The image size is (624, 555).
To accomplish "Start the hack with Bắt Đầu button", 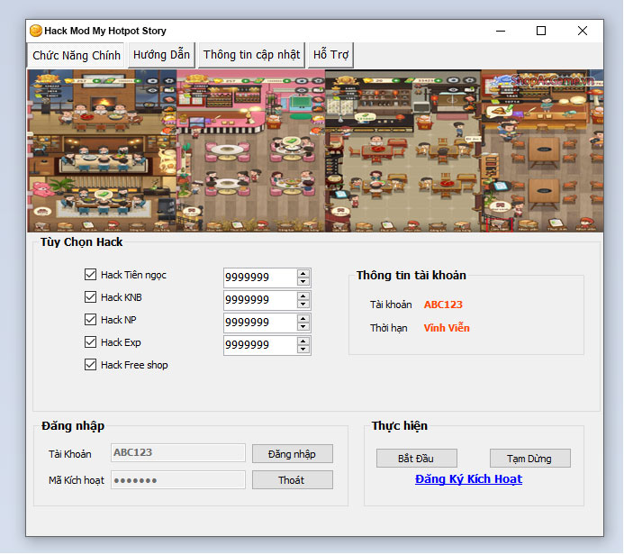I will 416,459.
